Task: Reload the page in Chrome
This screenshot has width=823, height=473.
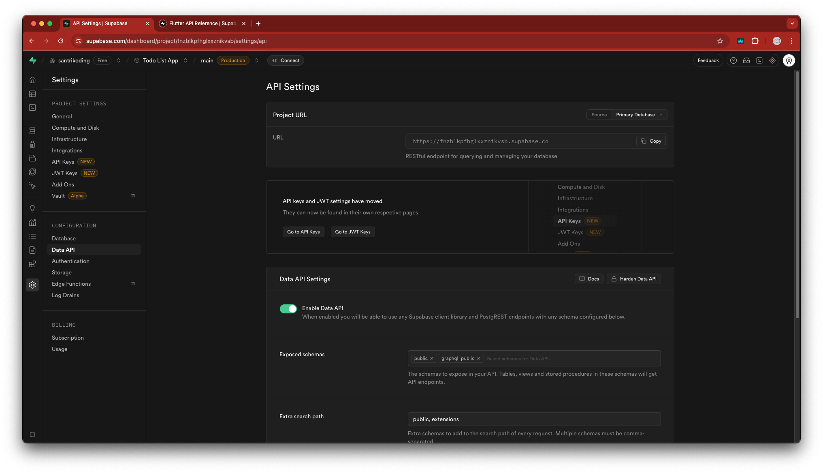Action: click(61, 41)
